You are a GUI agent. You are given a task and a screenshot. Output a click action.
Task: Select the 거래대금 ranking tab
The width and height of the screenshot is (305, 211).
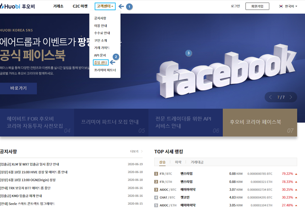(x=197, y=162)
